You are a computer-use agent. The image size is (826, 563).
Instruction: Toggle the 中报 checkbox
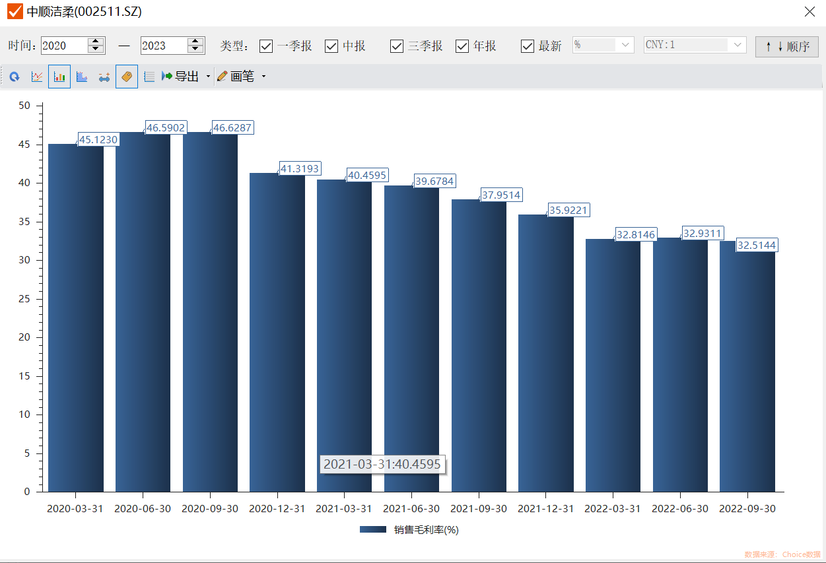pos(331,46)
